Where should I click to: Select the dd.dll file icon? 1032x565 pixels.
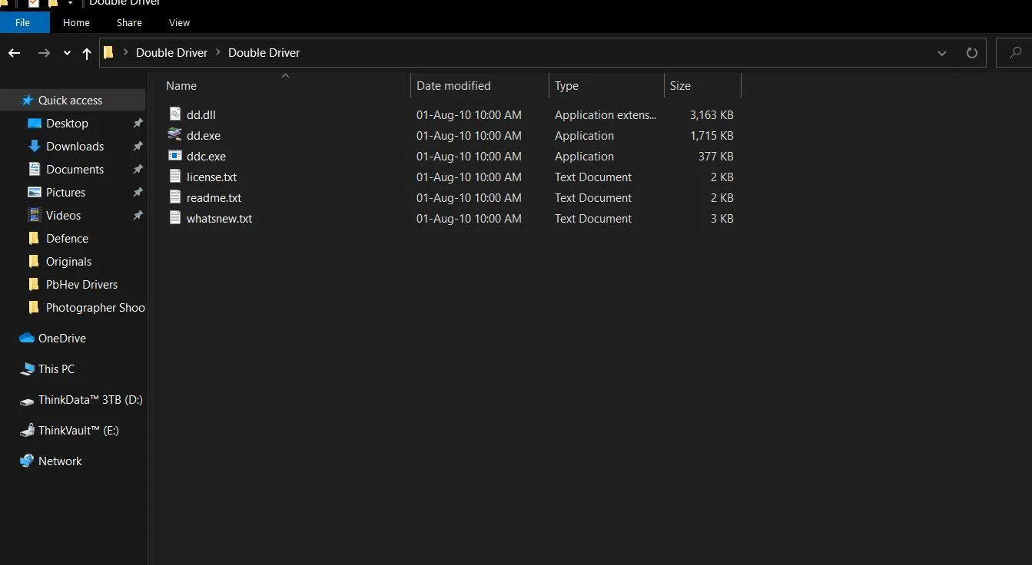pos(175,114)
